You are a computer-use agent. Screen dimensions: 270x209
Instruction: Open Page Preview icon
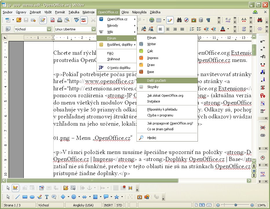67,20
